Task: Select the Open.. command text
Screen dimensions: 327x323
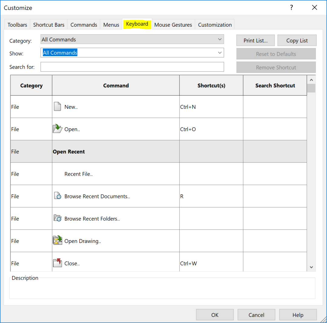Action: pos(72,129)
